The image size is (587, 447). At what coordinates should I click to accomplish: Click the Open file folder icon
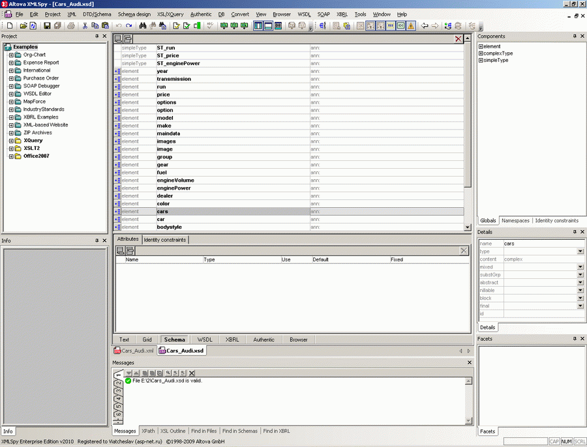[23, 25]
